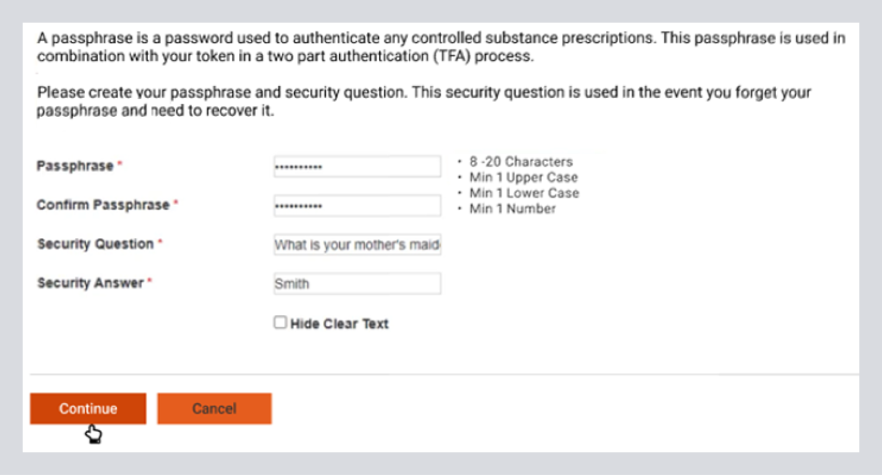Click the Security Answer field containing Smith
The image size is (882, 475).
[357, 284]
